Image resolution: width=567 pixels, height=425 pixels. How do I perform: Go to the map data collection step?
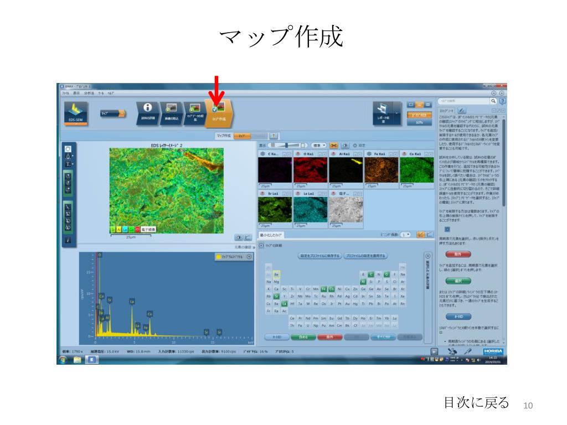[x=194, y=112]
